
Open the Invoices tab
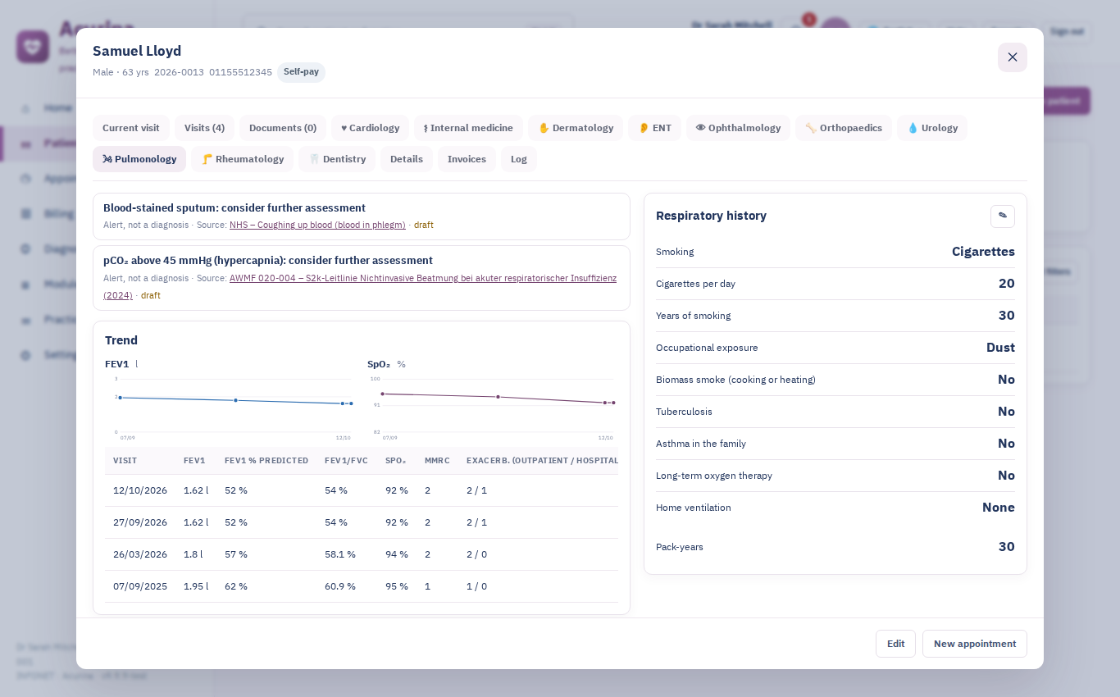click(x=467, y=159)
